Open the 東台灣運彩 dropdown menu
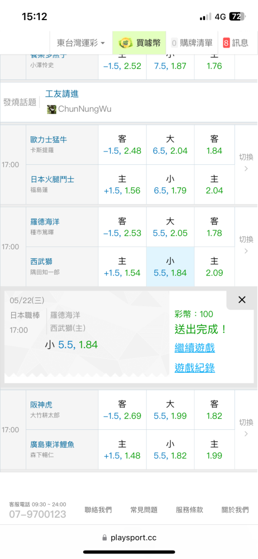This screenshot has width=258, height=559. coord(81,43)
